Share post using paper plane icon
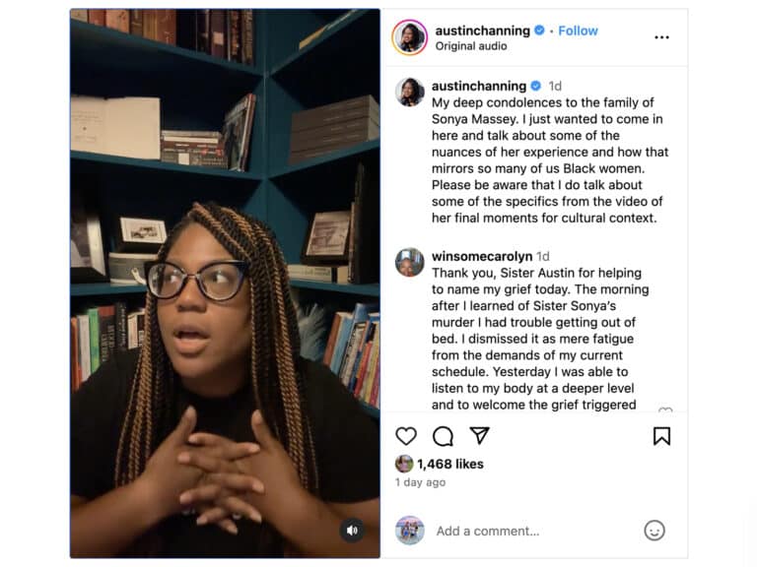757x567 pixels. 479,435
